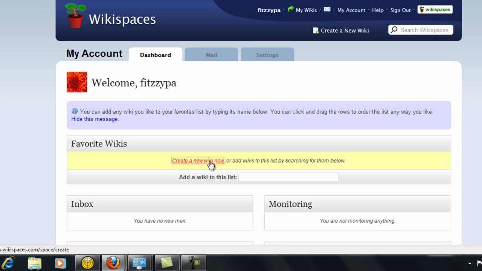Image resolution: width=482 pixels, height=271 pixels.
Task: Show hidden system tray icons arrow
Action: (470, 263)
